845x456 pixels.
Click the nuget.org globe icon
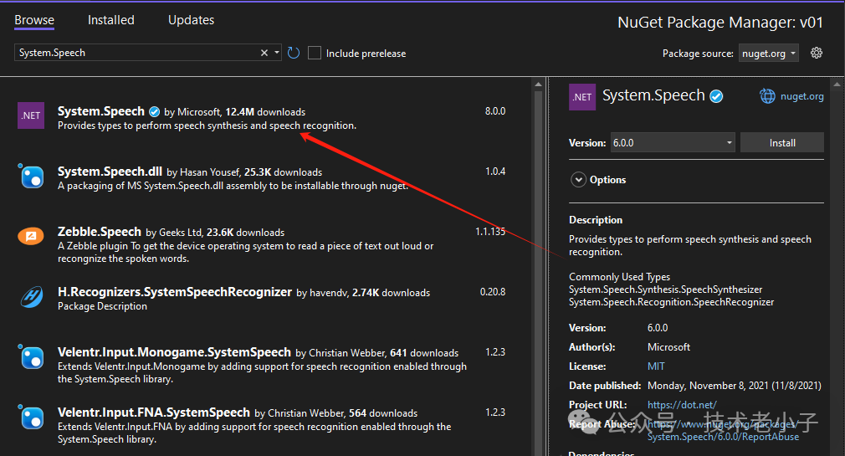(767, 96)
